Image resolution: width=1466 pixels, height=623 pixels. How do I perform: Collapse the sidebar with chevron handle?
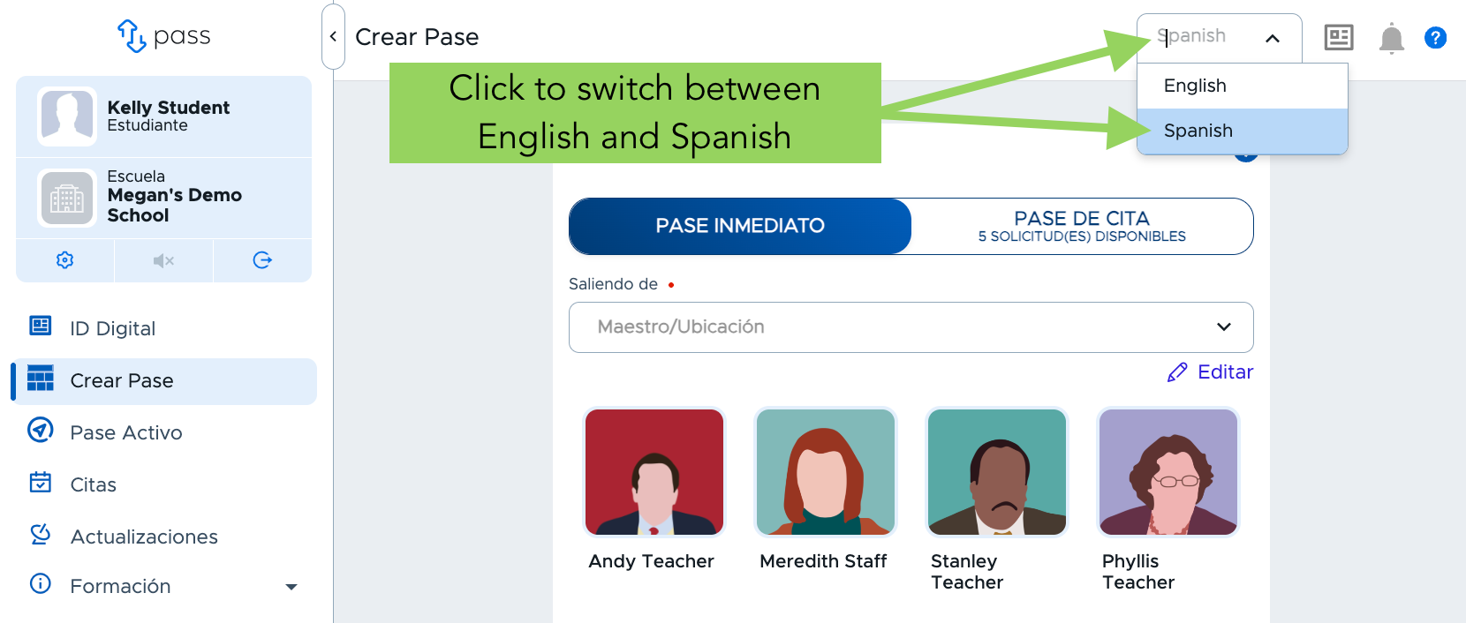(x=333, y=36)
